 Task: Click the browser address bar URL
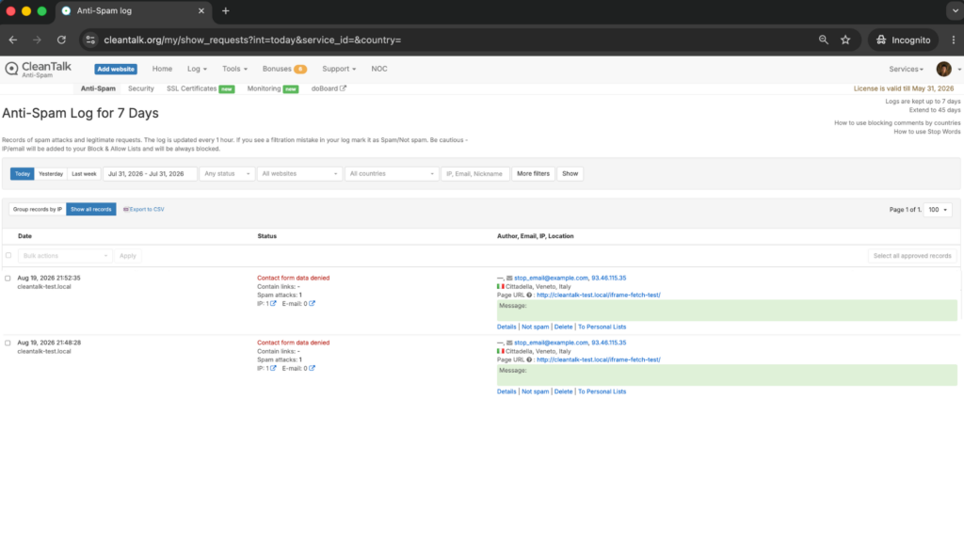pos(252,40)
